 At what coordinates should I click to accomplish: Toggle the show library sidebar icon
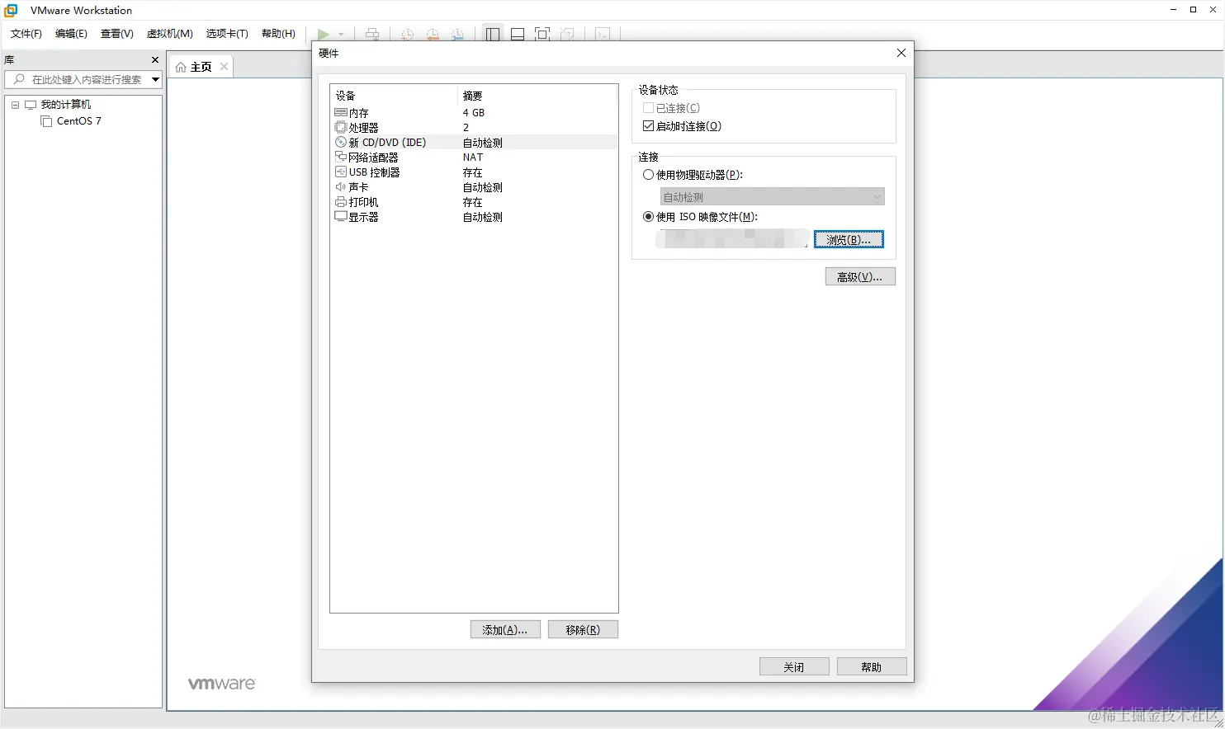point(493,34)
